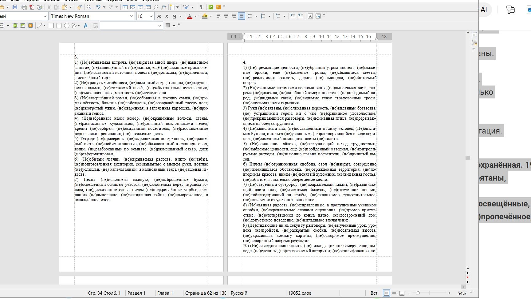This screenshot has height=299, width=531.
Task: Insert a rounded rectangle shape
Action: (59, 26)
